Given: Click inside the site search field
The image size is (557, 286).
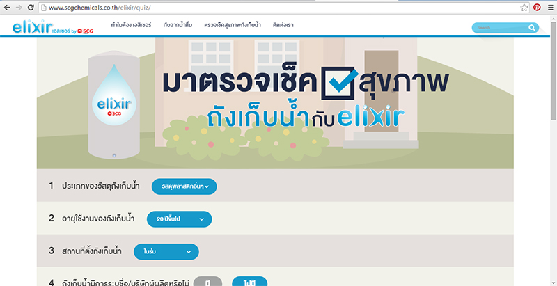Looking at the screenshot, I should [499, 28].
